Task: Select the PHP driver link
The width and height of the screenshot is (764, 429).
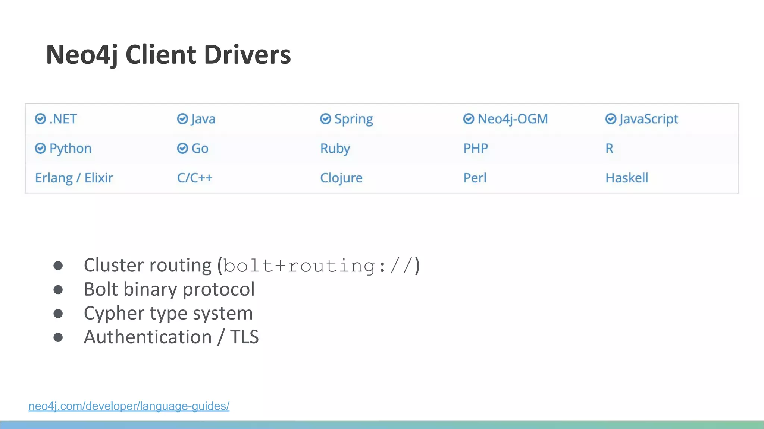Action: click(476, 148)
